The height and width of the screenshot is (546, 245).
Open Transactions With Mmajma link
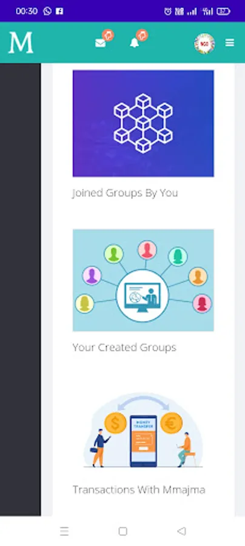point(139,490)
